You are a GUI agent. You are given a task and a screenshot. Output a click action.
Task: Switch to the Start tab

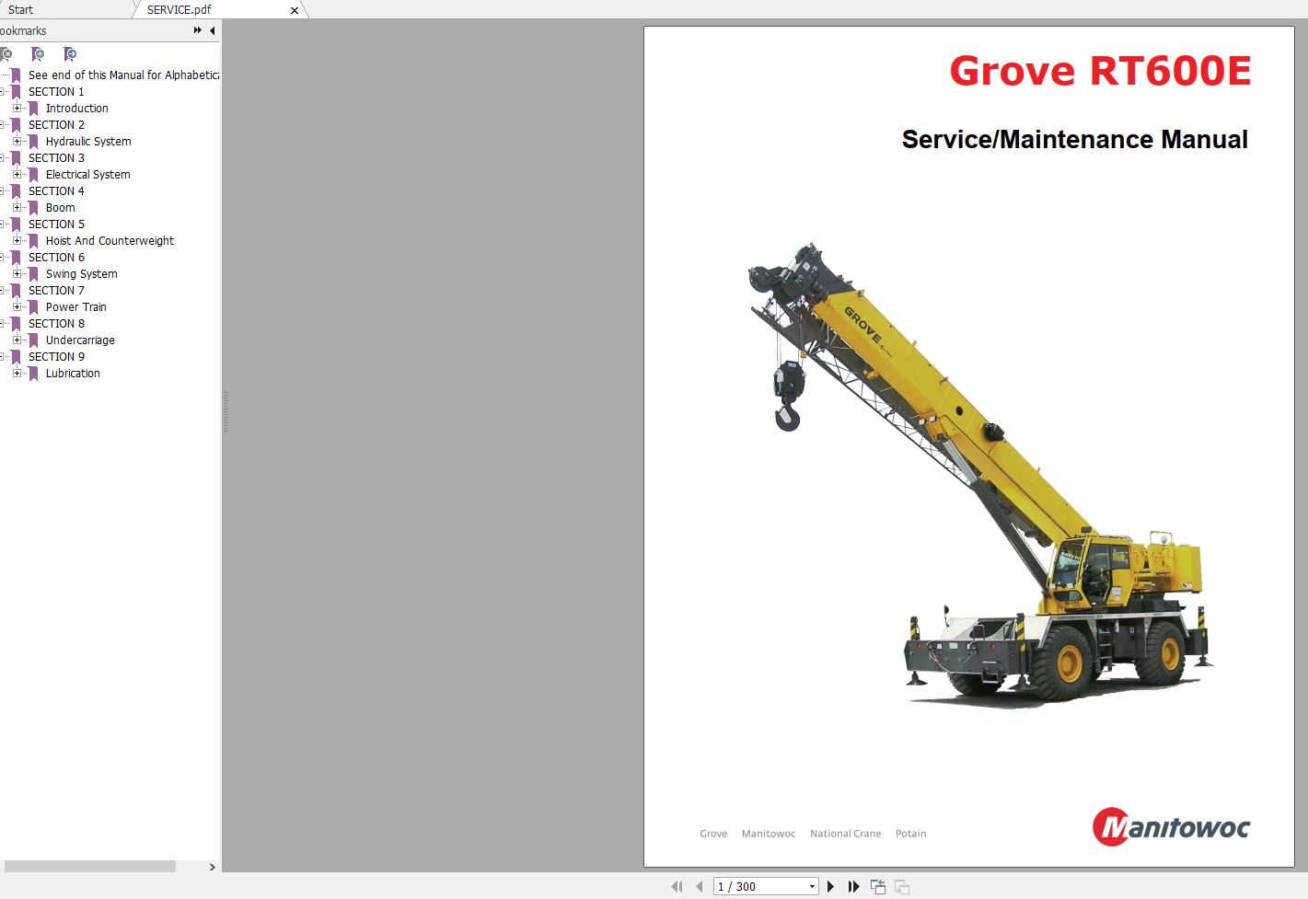(21, 9)
